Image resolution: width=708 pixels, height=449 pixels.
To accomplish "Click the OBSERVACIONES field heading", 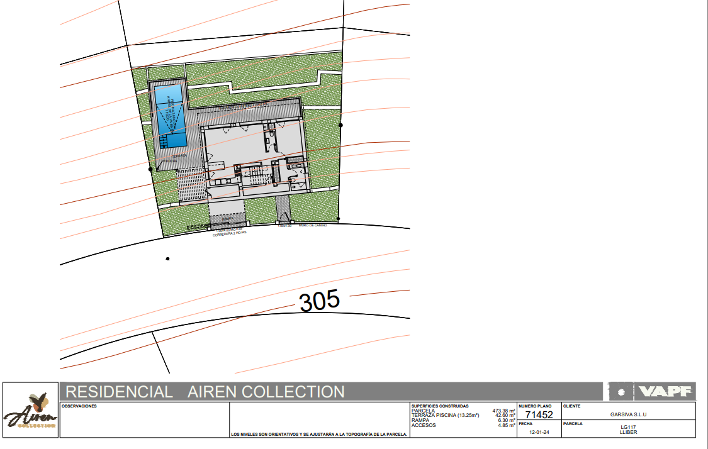I will click(x=79, y=406).
